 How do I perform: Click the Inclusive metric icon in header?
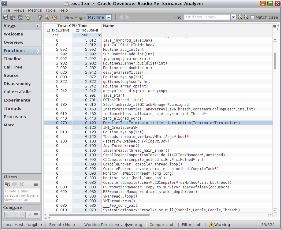click(78, 30)
